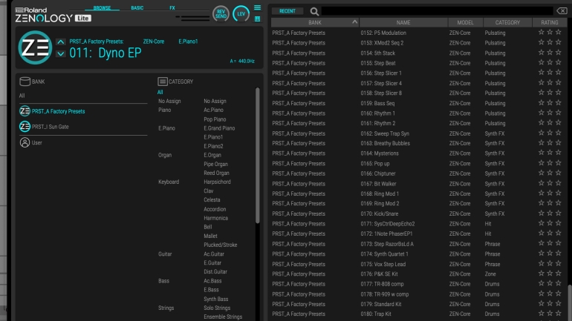572x321 pixels.
Task: Select All categories filter
Action: [160, 92]
